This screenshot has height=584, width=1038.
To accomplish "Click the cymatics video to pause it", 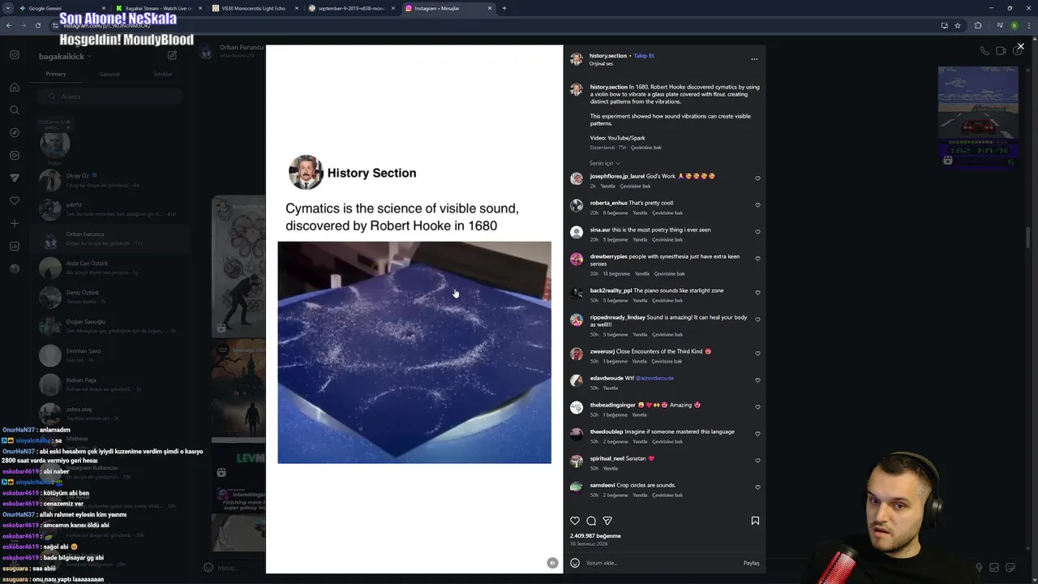I will pos(414,352).
